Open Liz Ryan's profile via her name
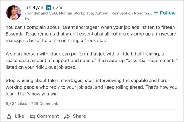Image resolution: width=184 pixels, height=122 pixels. pyautogui.click(x=34, y=8)
